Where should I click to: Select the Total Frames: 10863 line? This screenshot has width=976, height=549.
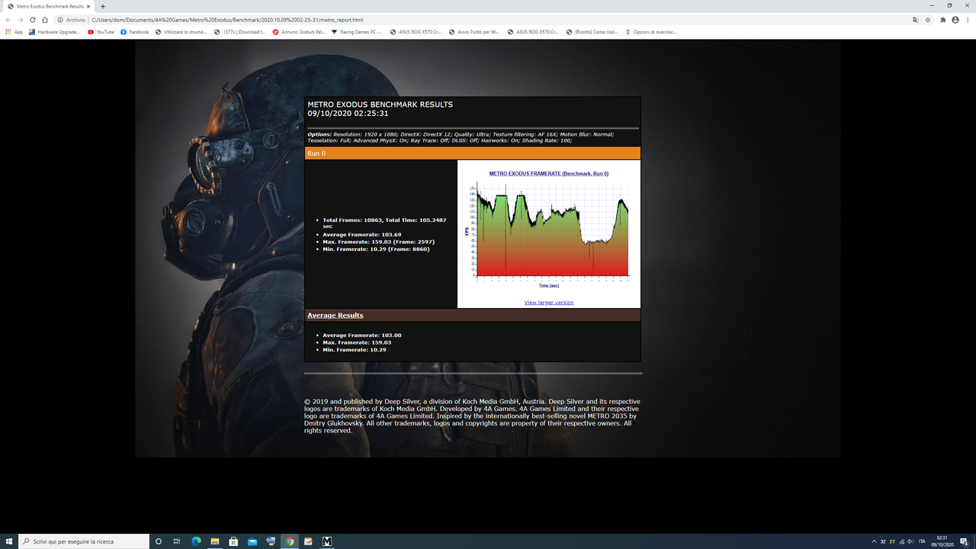click(x=385, y=223)
